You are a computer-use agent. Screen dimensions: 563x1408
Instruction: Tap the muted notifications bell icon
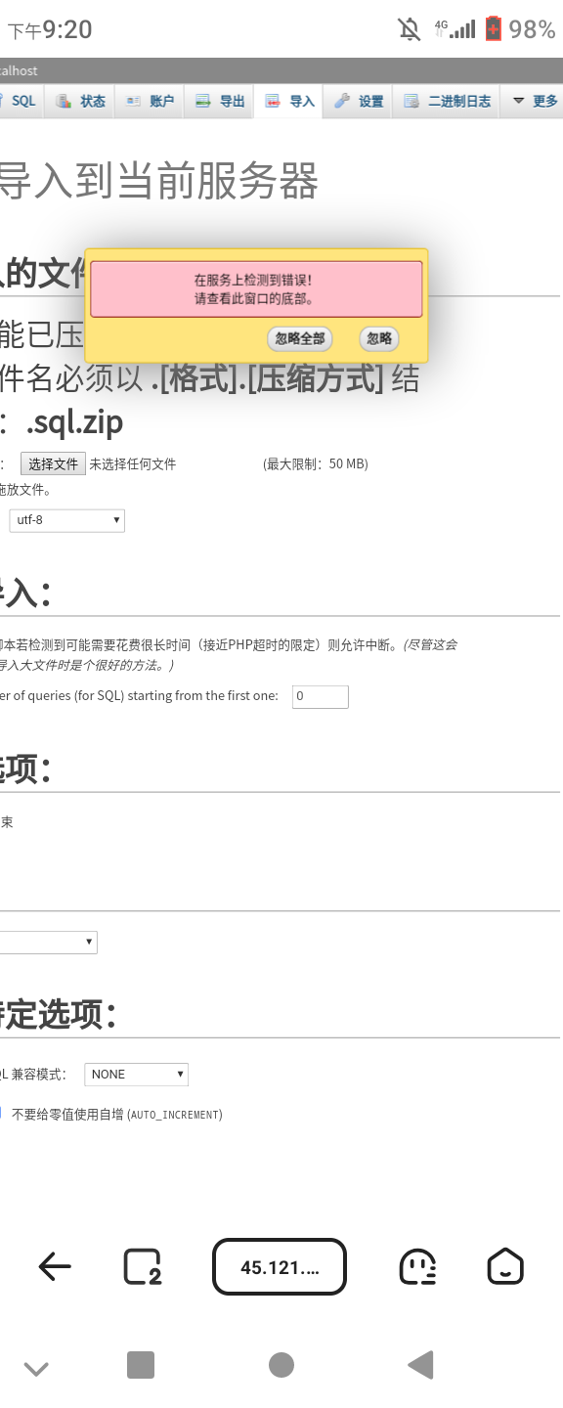[410, 29]
